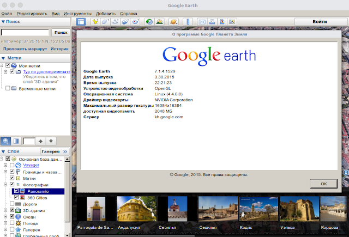Show historical imagery clock icon
The width and height of the screenshot is (349, 237).
[x=149, y=22]
